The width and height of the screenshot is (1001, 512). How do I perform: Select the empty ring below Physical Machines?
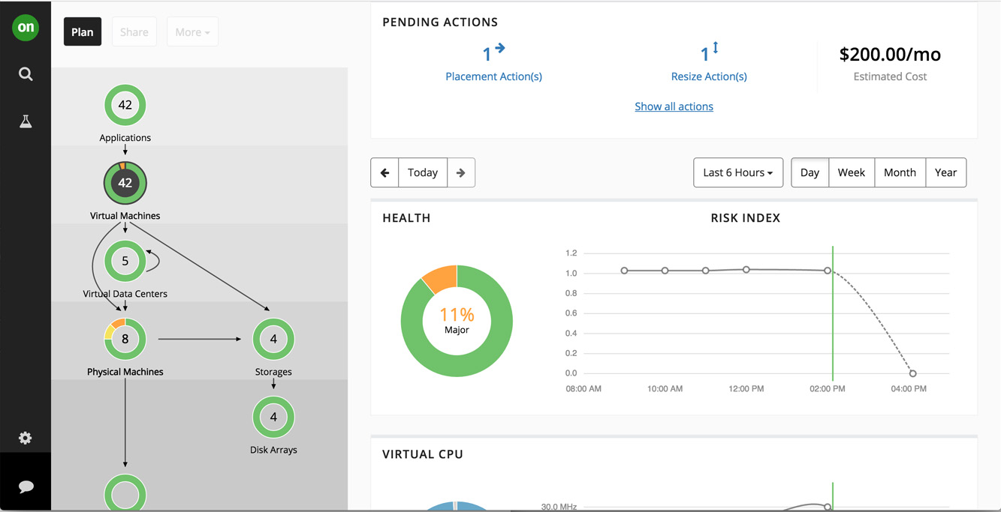click(x=125, y=493)
